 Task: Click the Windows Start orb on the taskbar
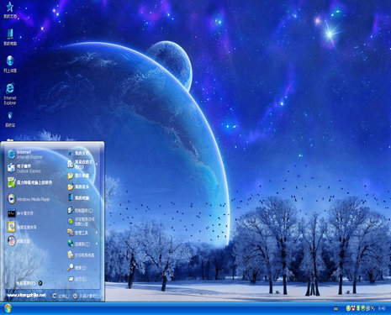[8, 308]
